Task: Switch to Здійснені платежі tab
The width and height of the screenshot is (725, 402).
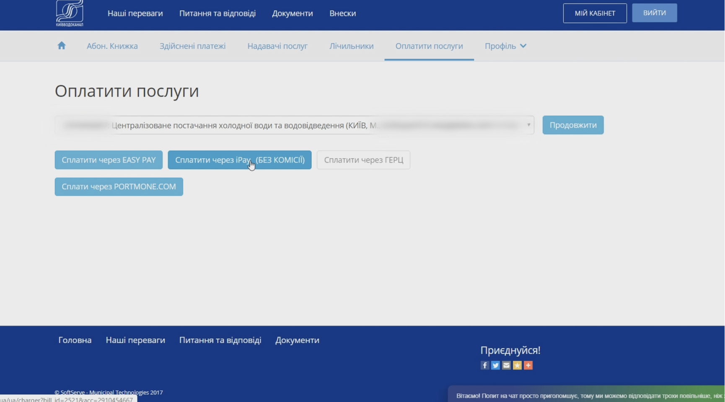Action: 192,46
